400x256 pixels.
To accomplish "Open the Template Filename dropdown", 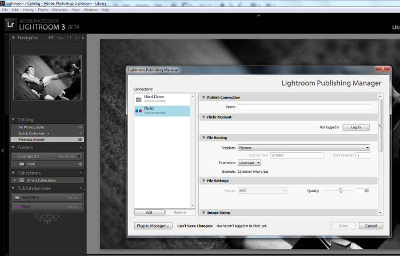I will (x=304, y=148).
